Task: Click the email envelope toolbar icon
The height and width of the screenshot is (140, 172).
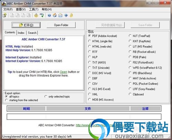Action: (61, 15)
